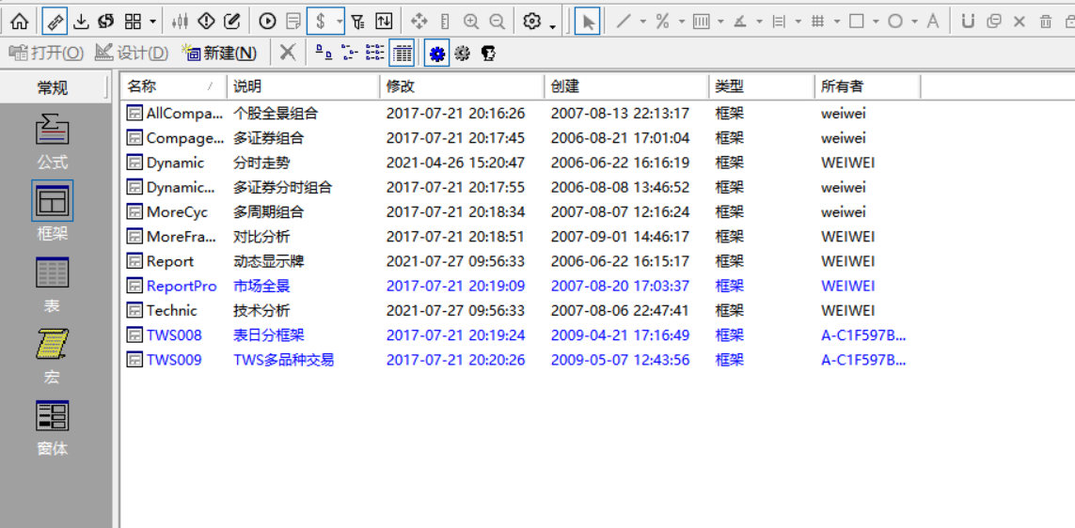Toggle the diagonal ruler tool button
Viewport: 1075px width, 528px height.
[x=55, y=22]
